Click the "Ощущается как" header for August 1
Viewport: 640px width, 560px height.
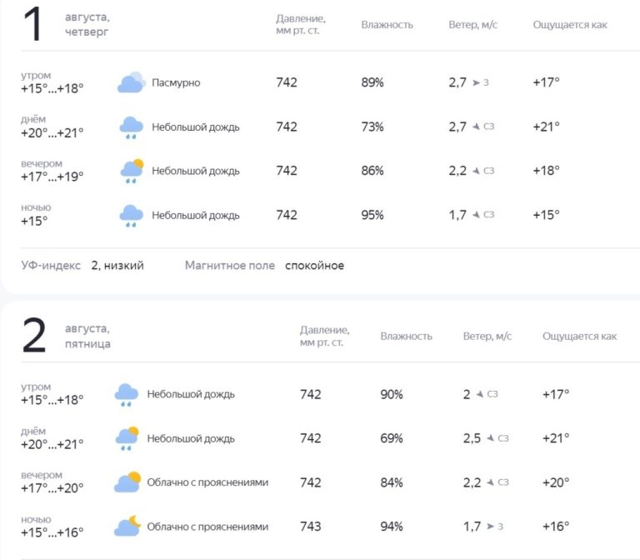pos(570,25)
